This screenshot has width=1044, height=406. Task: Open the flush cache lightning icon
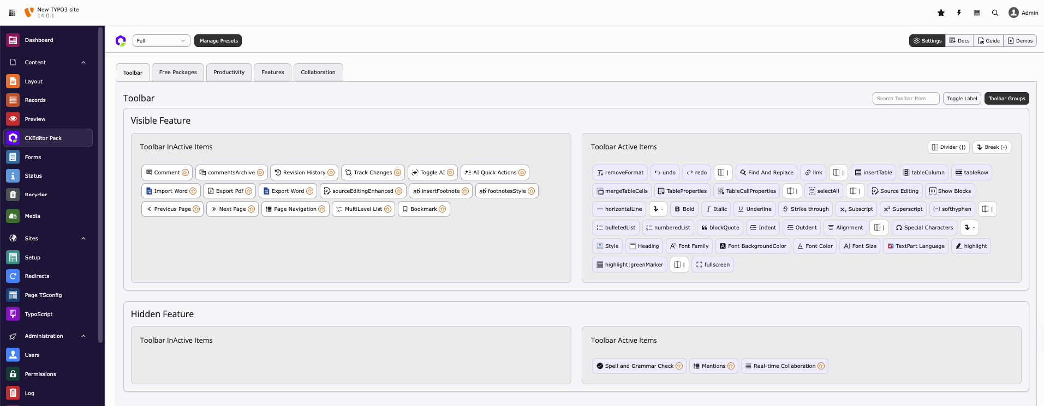(959, 13)
